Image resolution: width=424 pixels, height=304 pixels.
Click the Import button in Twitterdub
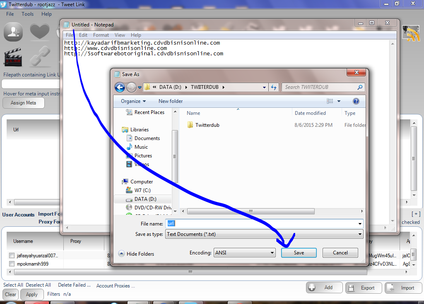coord(403,288)
